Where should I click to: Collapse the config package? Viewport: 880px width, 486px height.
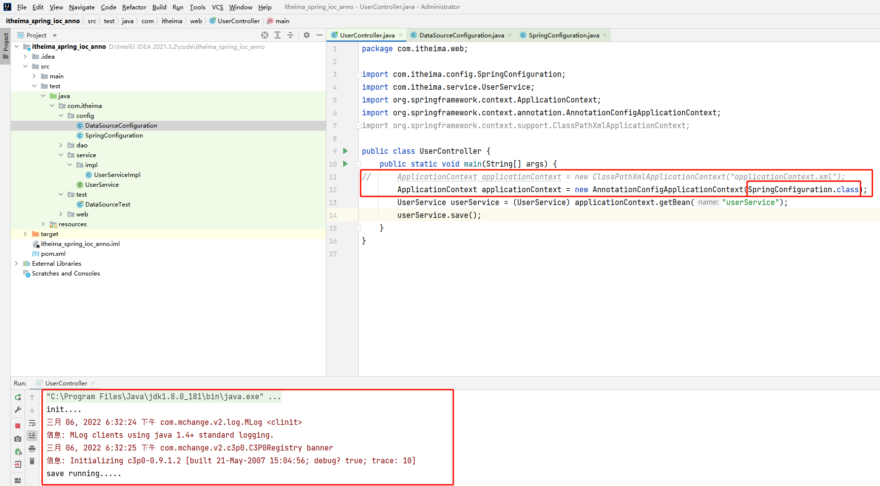tap(61, 115)
